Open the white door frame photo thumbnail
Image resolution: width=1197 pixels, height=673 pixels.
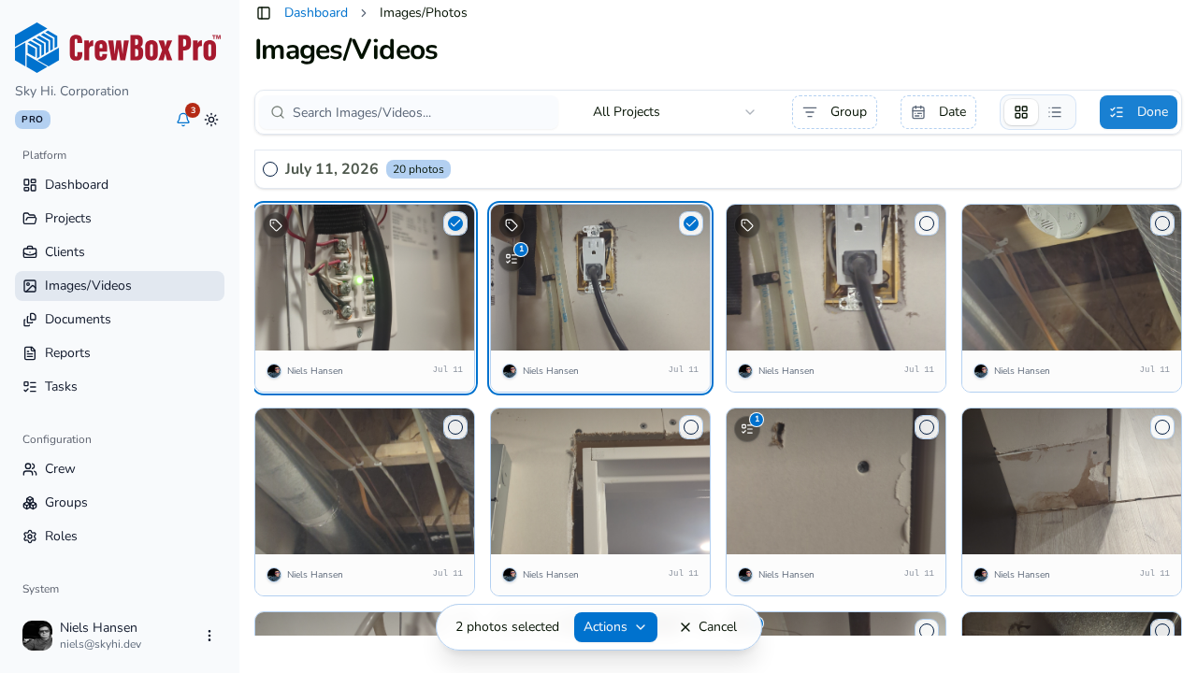tap(600, 481)
